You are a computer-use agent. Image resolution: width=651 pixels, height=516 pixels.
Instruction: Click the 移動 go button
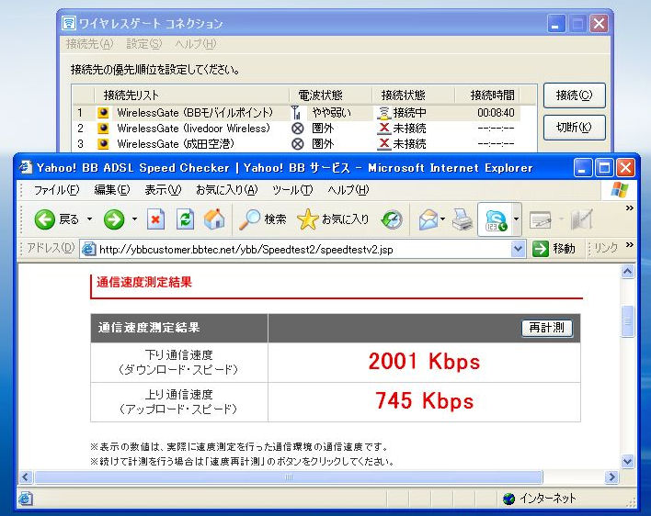click(554, 249)
